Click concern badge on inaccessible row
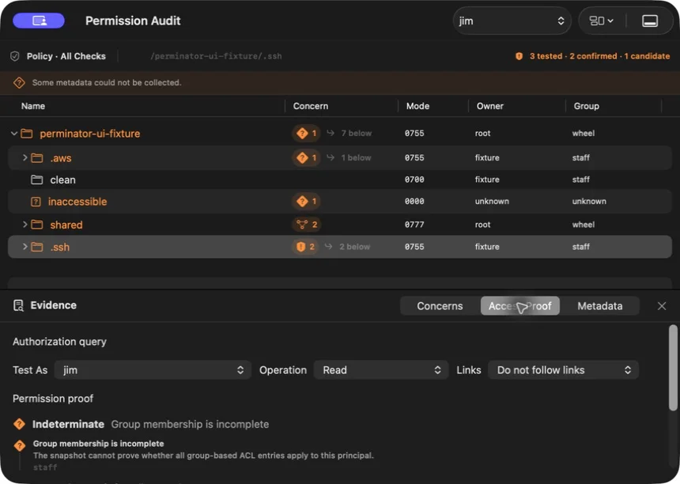This screenshot has width=680, height=484. 306,201
